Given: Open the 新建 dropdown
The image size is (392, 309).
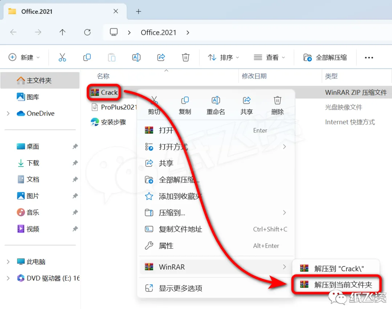Looking at the screenshot, I should click(x=24, y=57).
